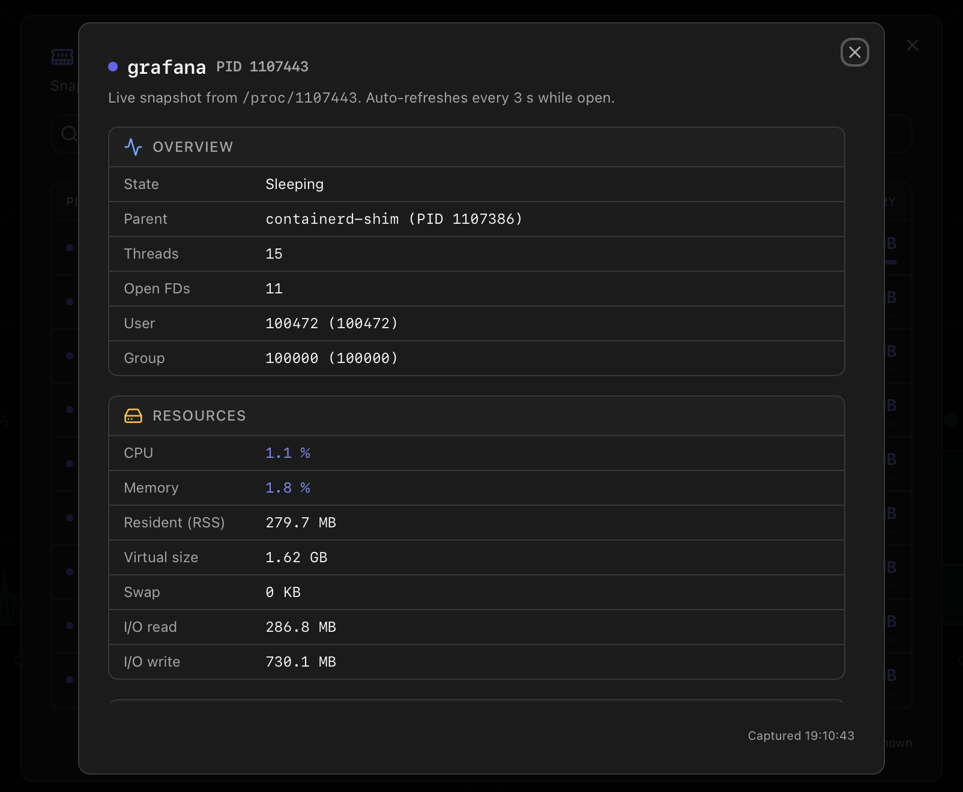
Task: Click the Virtual size value 1.62 GB
Action: [x=297, y=557]
